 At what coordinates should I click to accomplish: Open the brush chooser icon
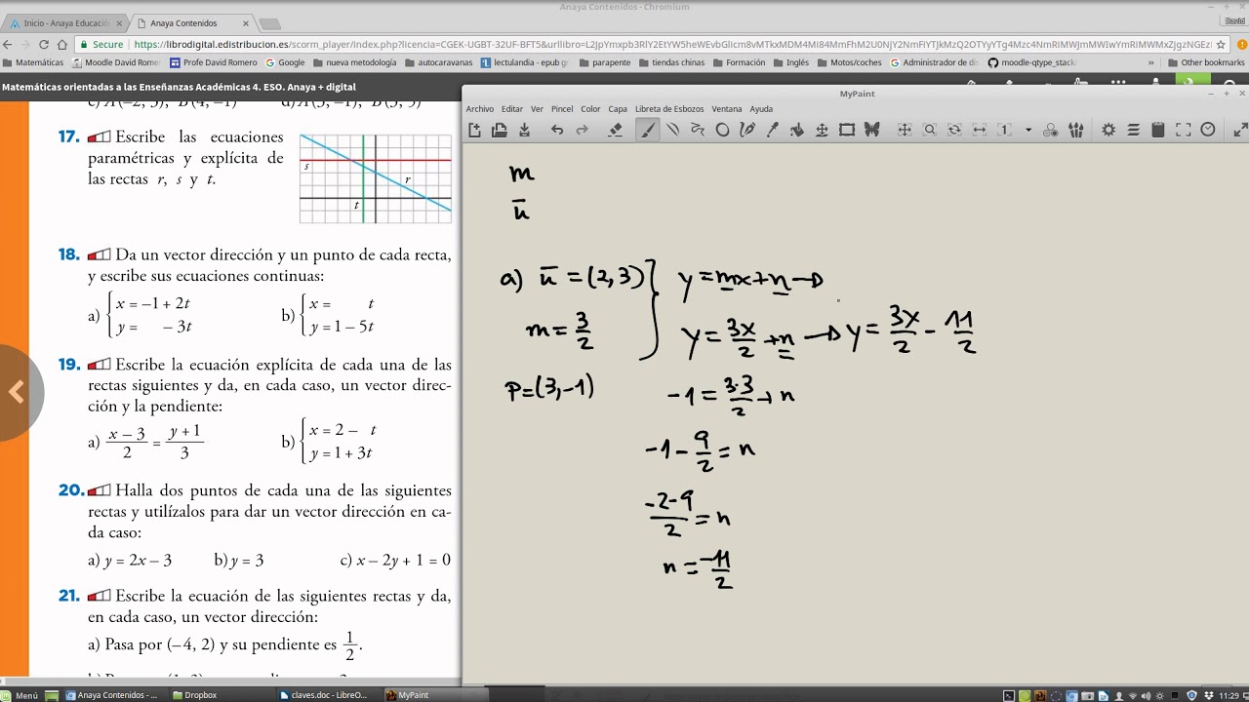(1076, 130)
